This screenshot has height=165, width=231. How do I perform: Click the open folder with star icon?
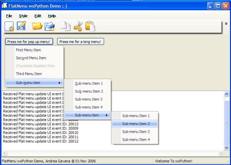pos(50,26)
